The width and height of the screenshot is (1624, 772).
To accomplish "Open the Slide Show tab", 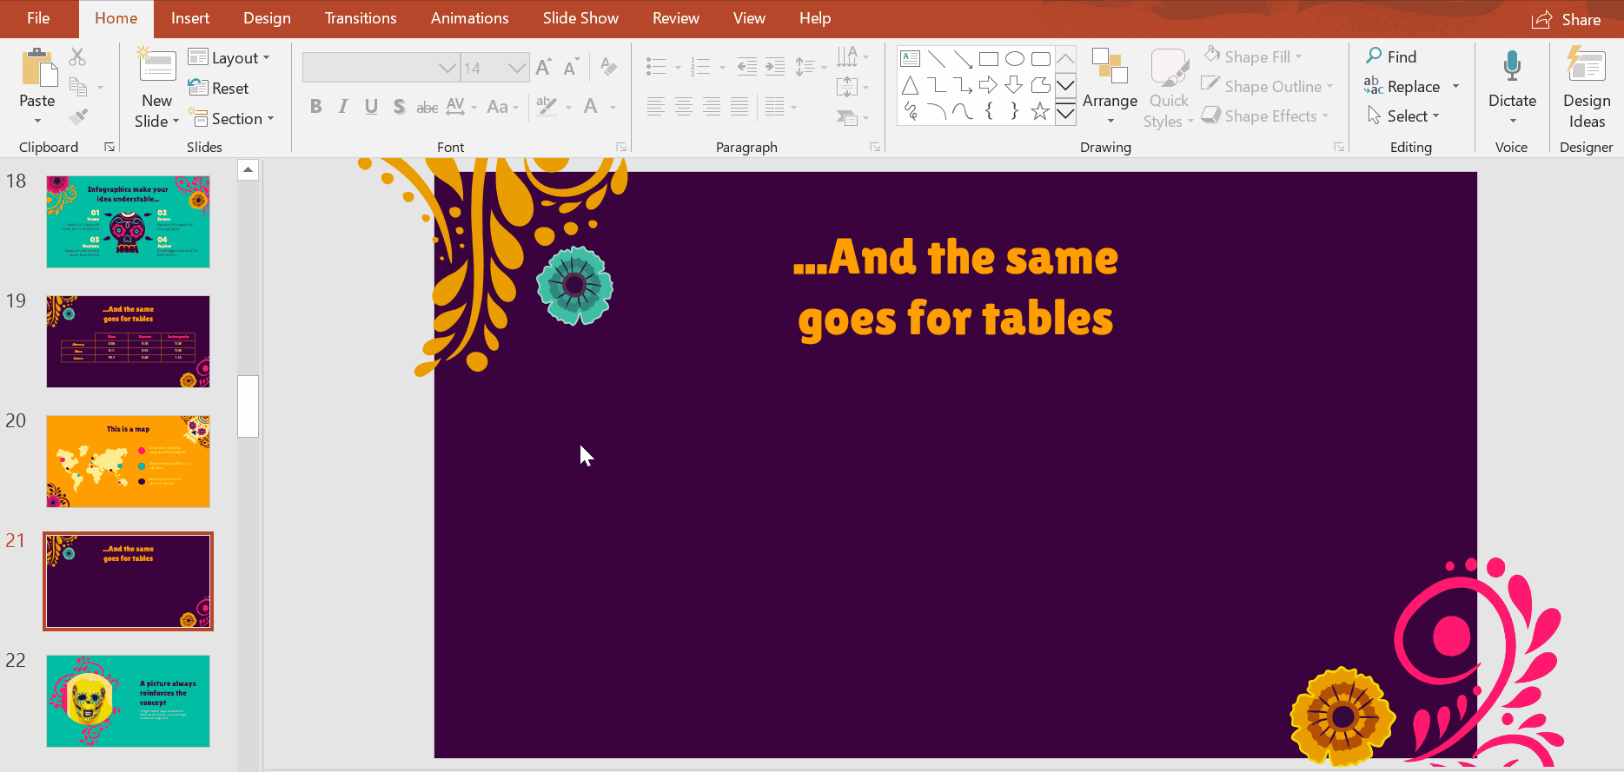I will tap(580, 18).
